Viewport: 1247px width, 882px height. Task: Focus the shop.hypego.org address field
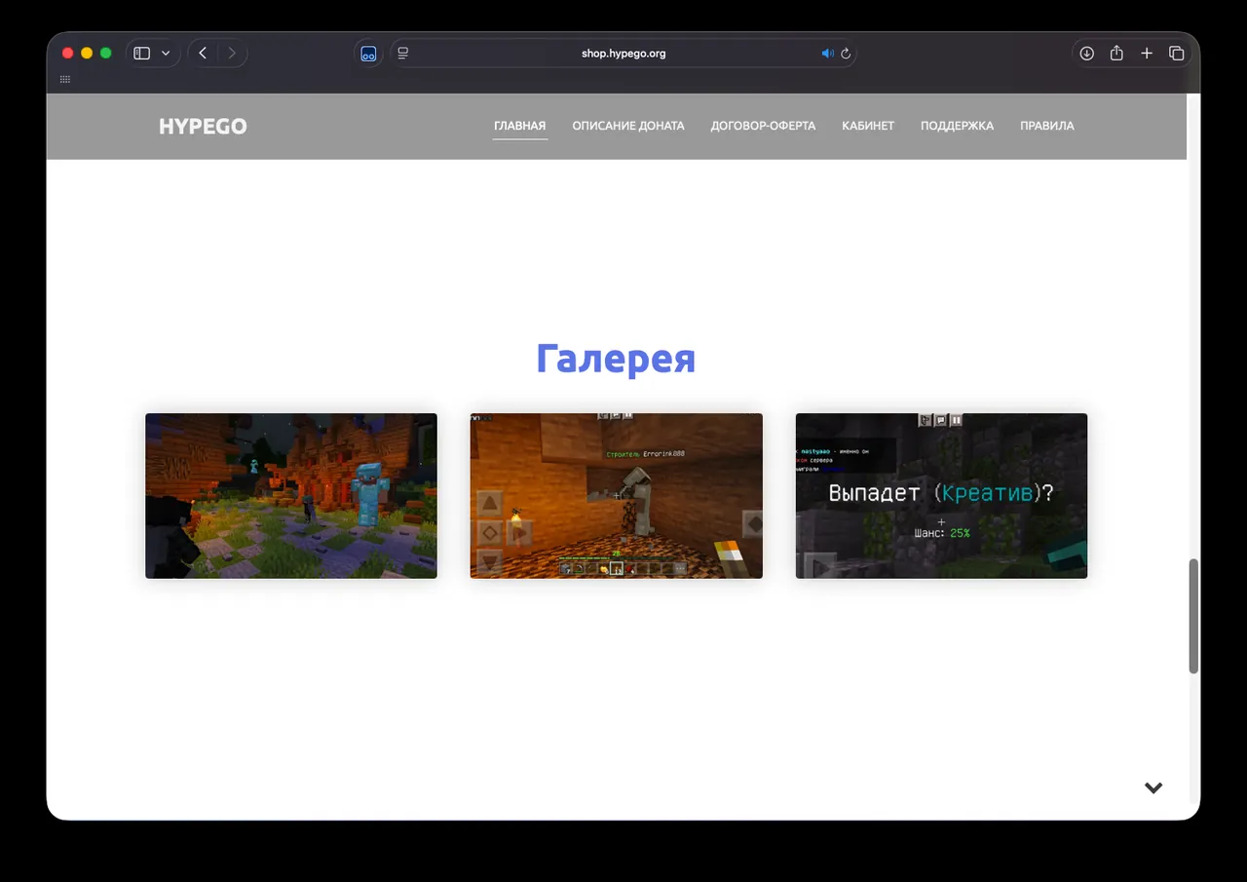(623, 54)
